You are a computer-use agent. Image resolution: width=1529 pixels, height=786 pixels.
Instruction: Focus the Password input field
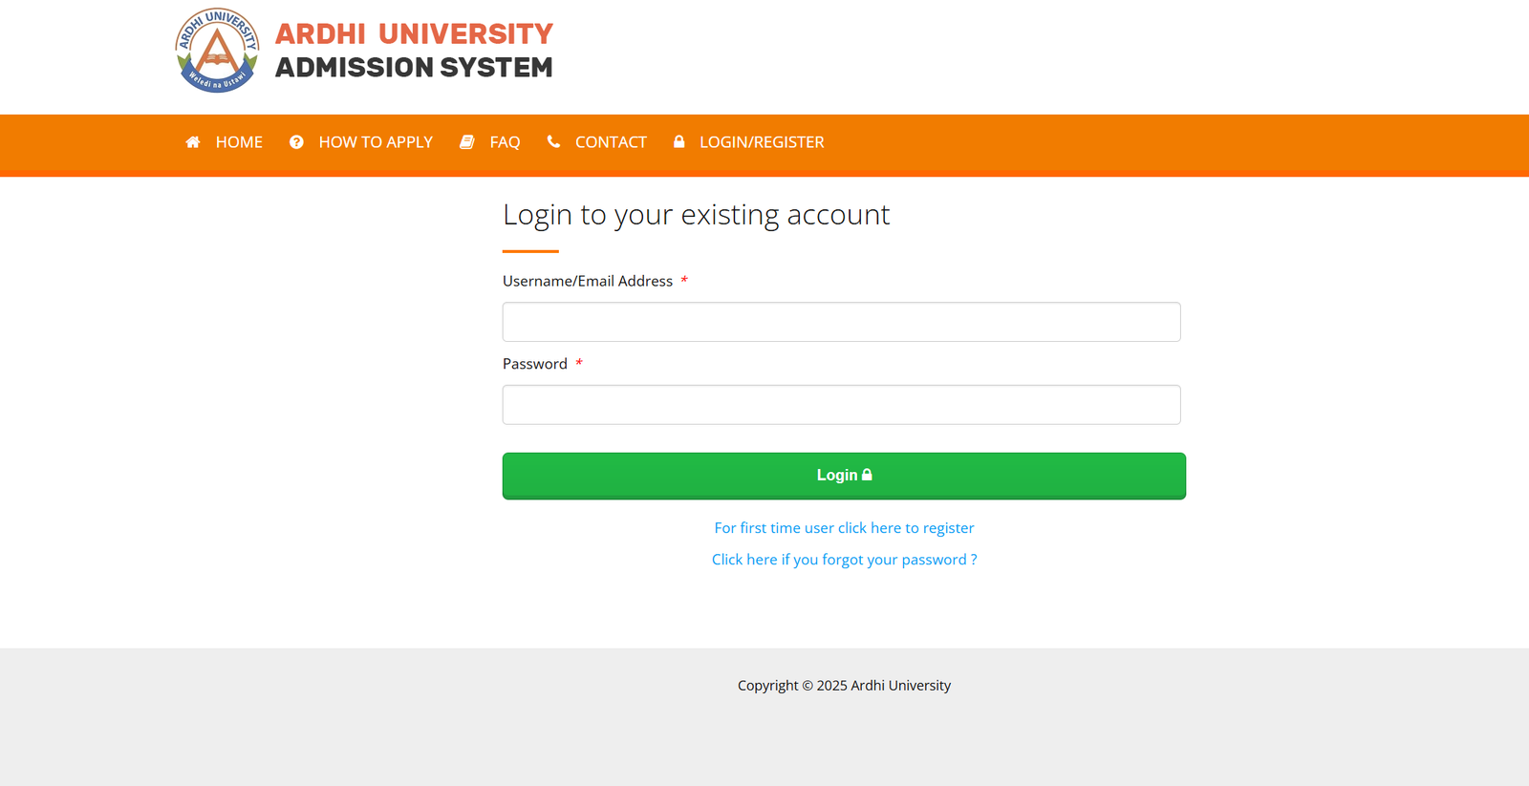coord(841,405)
